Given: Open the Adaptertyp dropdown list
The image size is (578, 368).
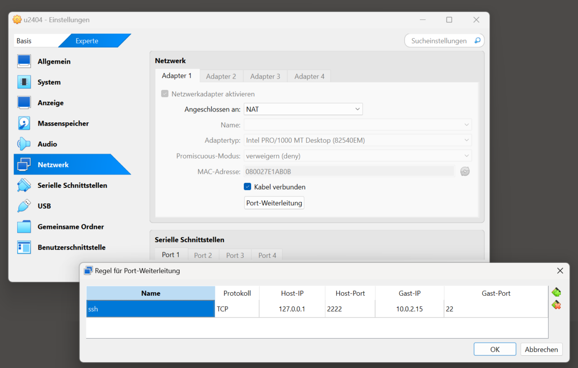Looking at the screenshot, I should point(358,140).
